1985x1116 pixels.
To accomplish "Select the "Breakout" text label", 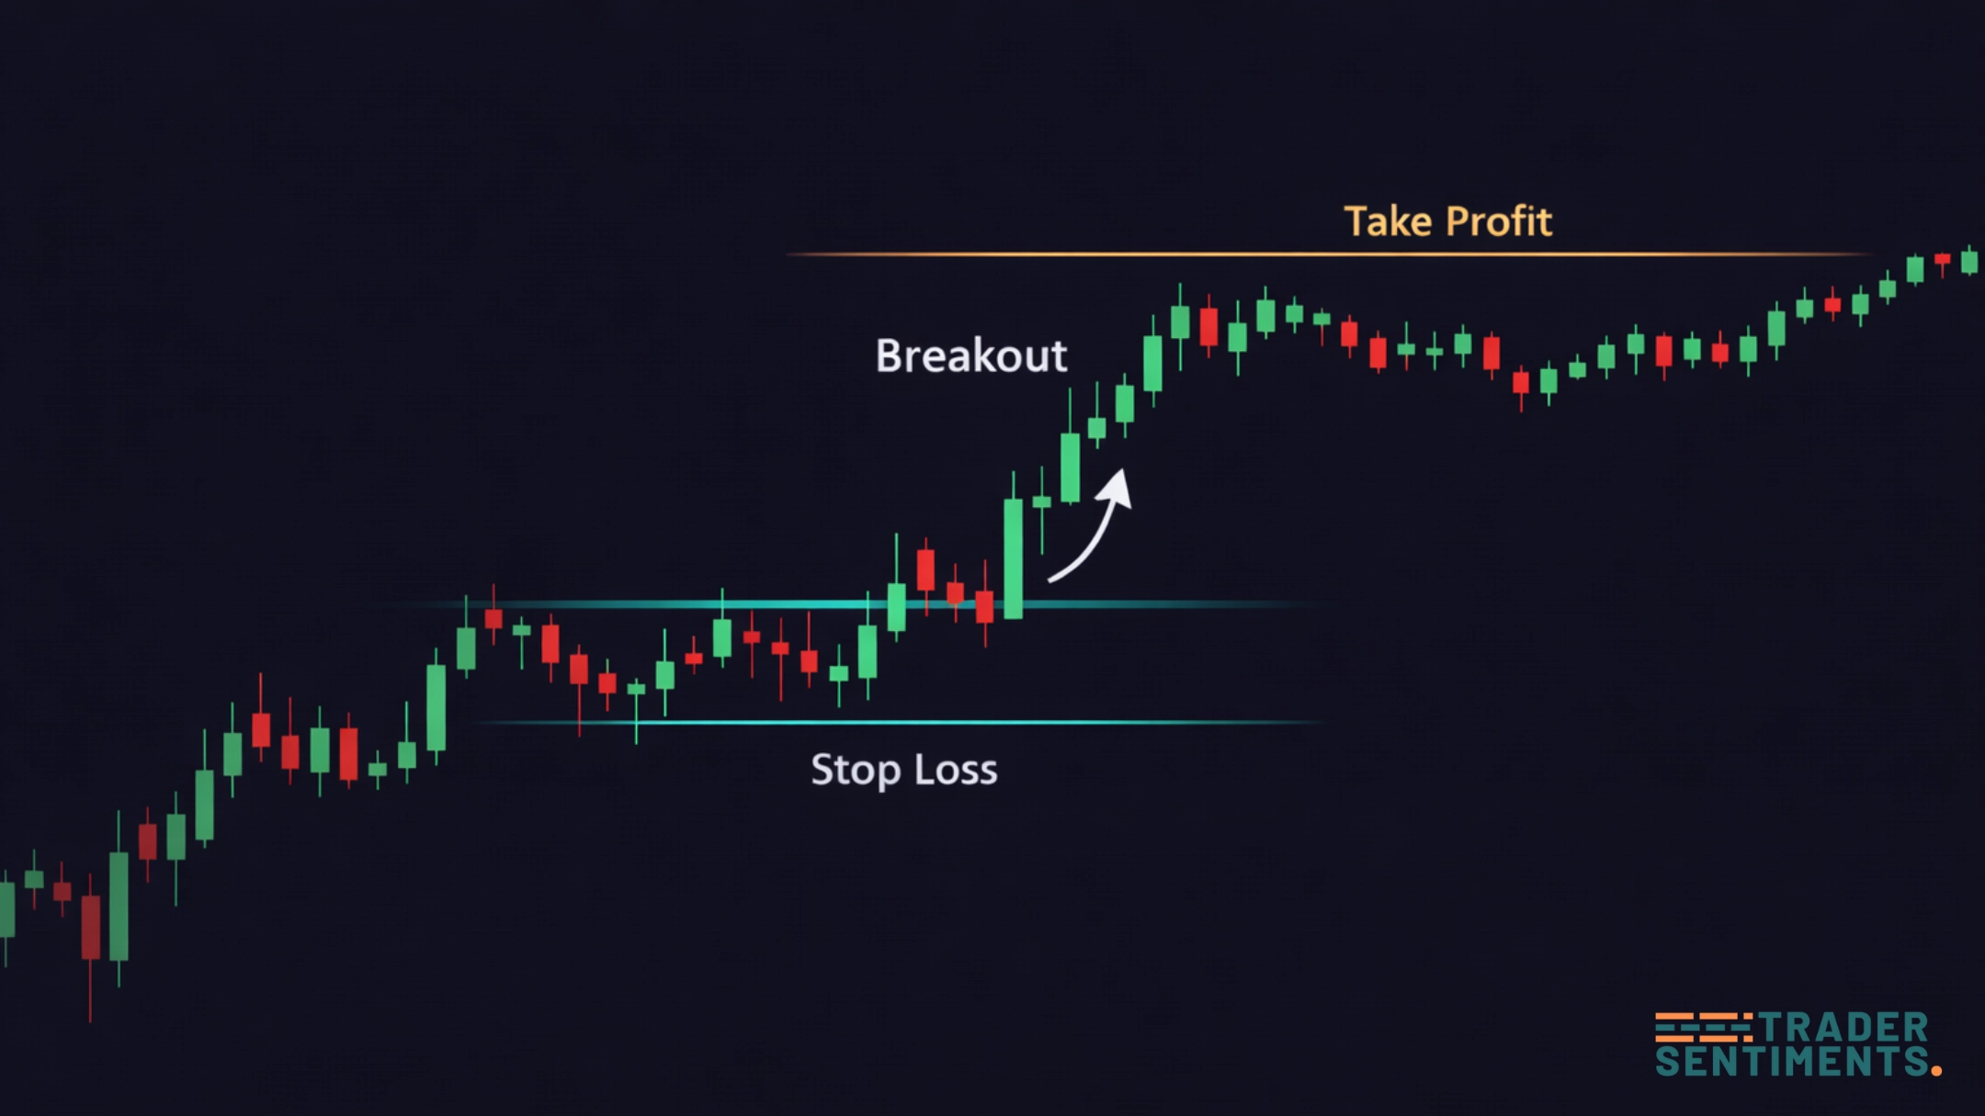I will click(x=970, y=355).
